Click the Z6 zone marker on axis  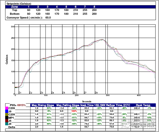(x=74, y=93)
